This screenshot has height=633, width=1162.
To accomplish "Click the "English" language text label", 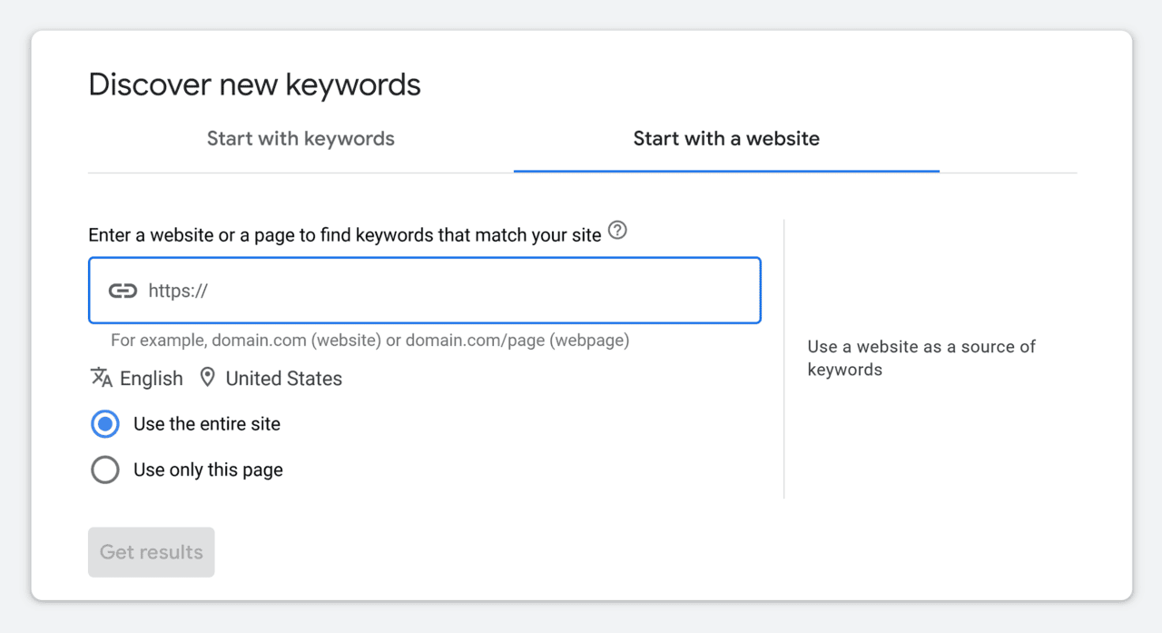I will pyautogui.click(x=152, y=378).
